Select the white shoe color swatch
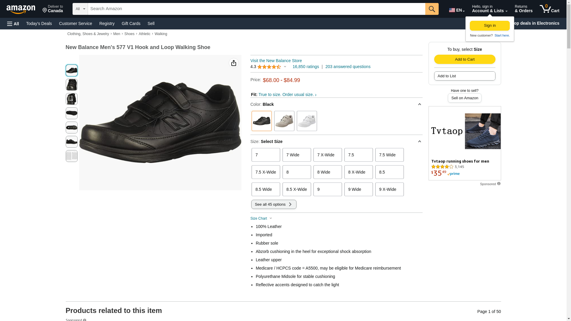 click(x=307, y=121)
